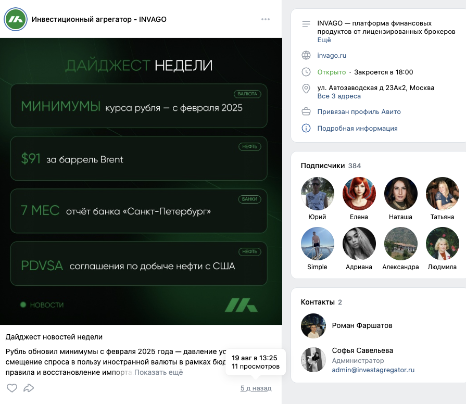Click the 5 д назад timestamp link
This screenshot has height=404, width=466.
pos(256,388)
